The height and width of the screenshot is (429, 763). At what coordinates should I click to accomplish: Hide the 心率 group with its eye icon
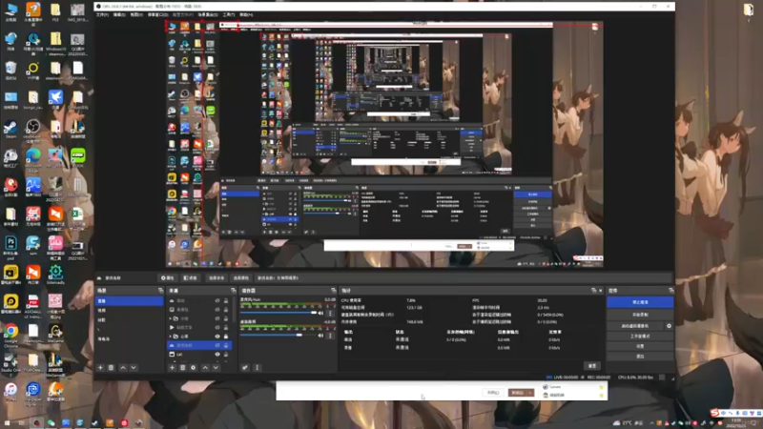217,337
